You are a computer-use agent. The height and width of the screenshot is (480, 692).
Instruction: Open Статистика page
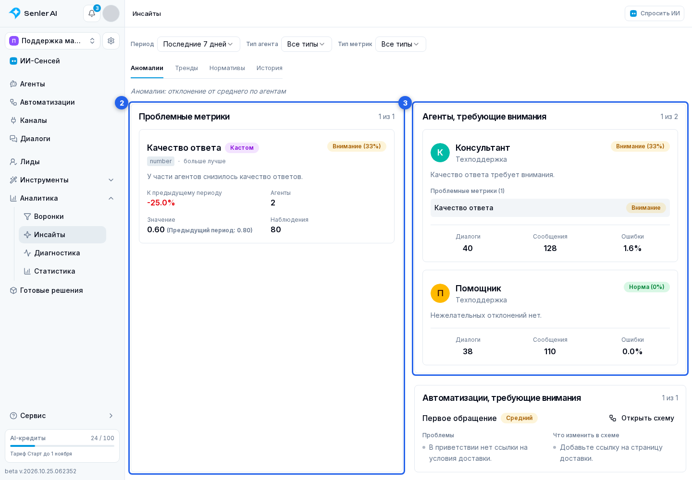pyautogui.click(x=62, y=271)
